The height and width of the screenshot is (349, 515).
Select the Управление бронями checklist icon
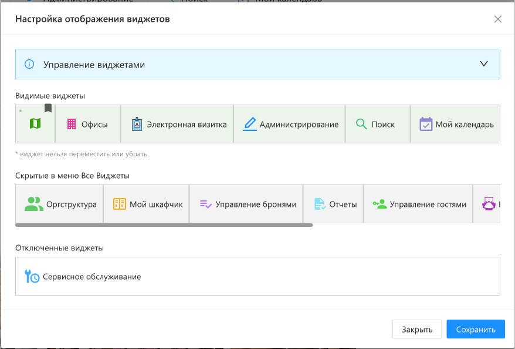(x=205, y=204)
